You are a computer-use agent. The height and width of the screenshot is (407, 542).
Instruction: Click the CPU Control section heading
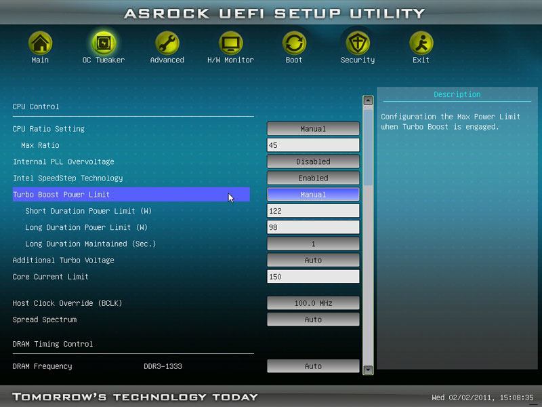pyautogui.click(x=36, y=106)
